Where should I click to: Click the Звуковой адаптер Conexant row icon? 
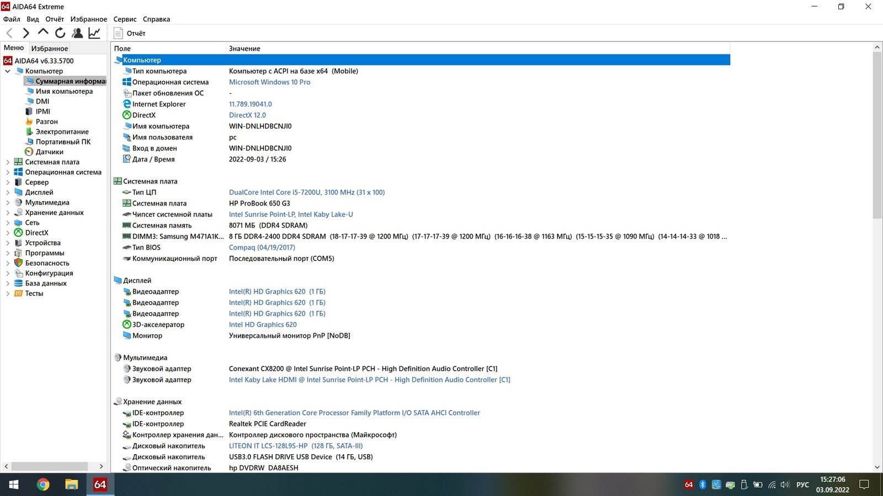click(127, 369)
